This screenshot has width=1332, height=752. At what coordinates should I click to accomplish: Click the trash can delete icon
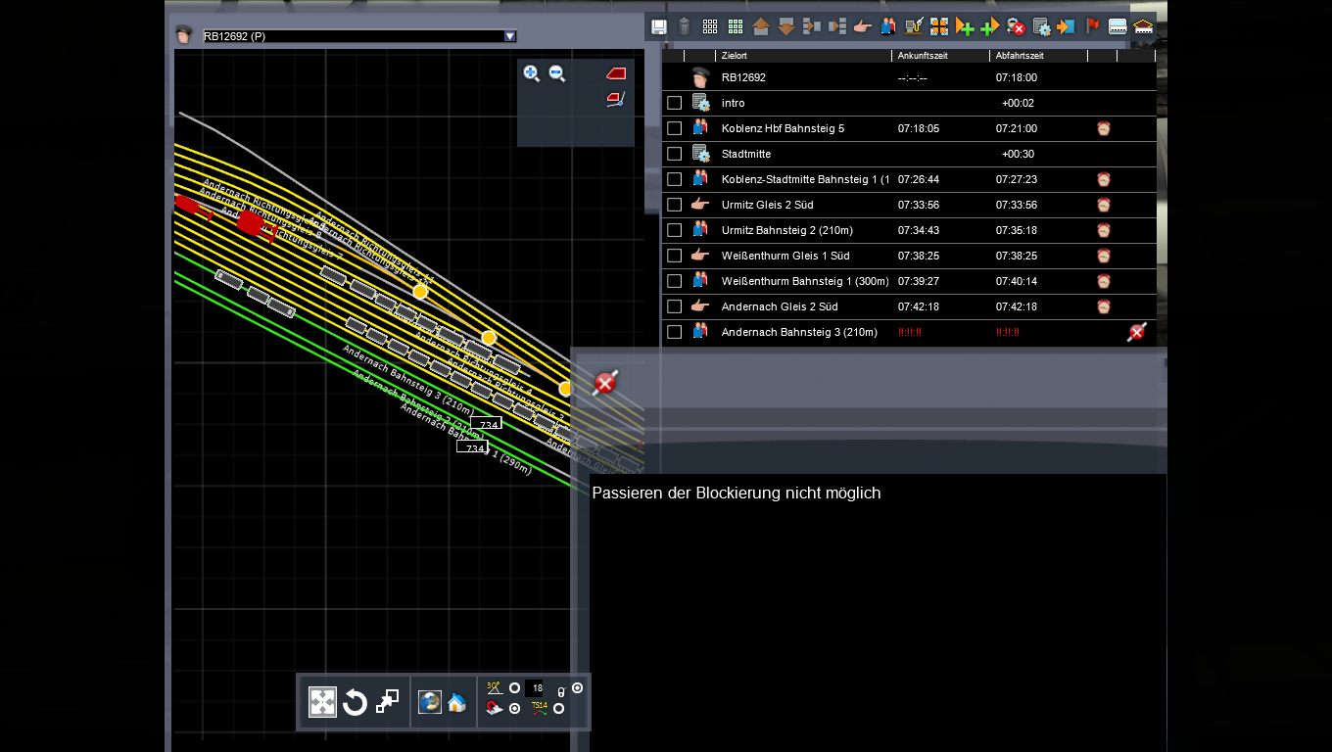(x=685, y=27)
